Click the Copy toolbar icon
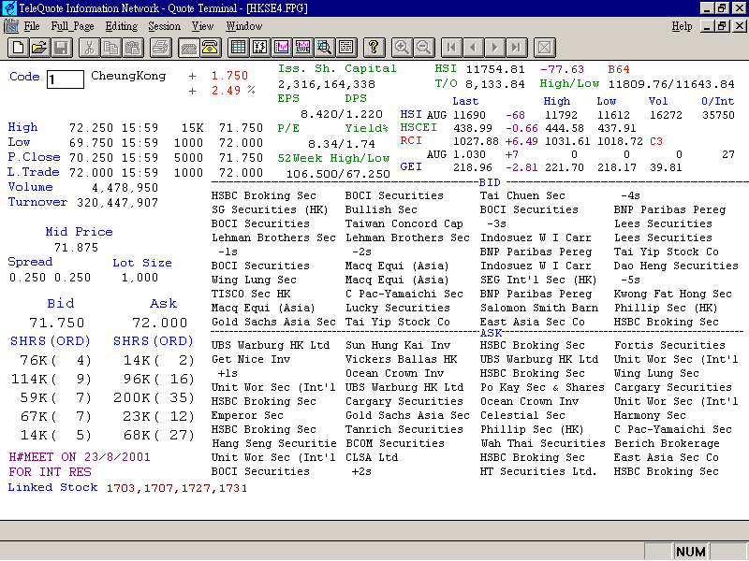This screenshot has height=561, width=749. (110, 48)
